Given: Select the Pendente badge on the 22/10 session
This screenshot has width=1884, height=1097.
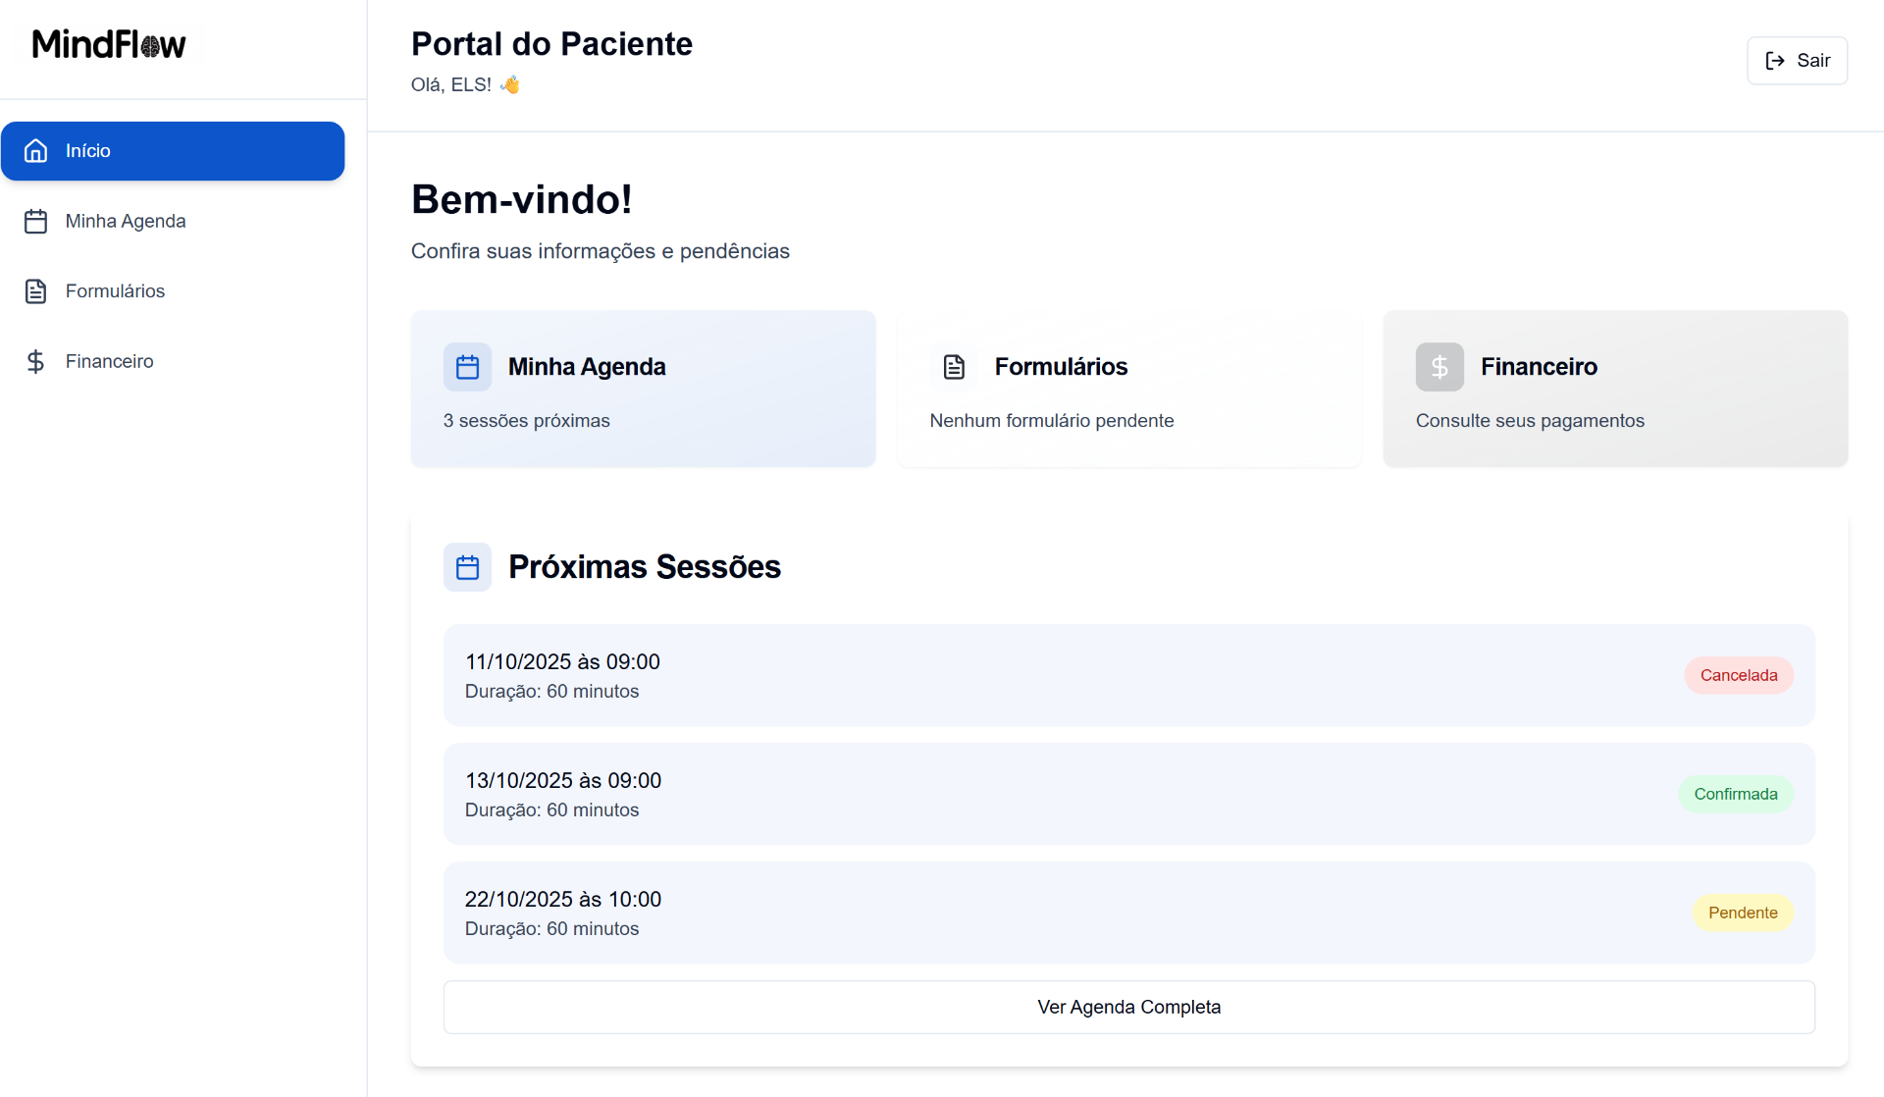Looking at the screenshot, I should [x=1743, y=913].
